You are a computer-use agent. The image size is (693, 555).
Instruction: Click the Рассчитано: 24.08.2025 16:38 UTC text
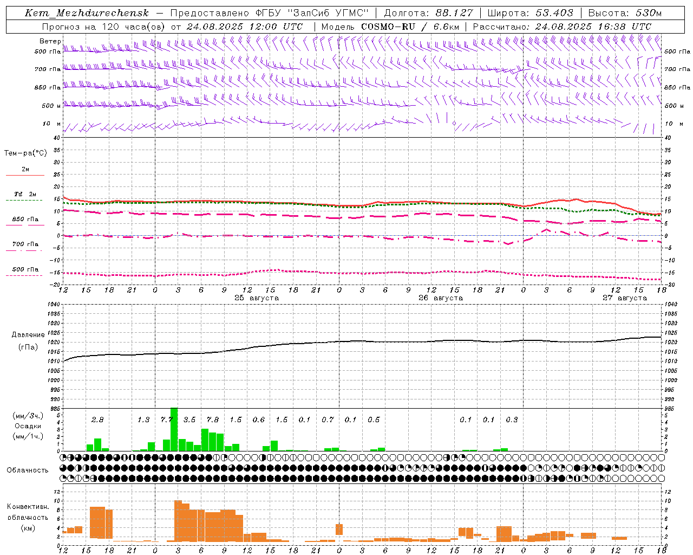point(562,27)
